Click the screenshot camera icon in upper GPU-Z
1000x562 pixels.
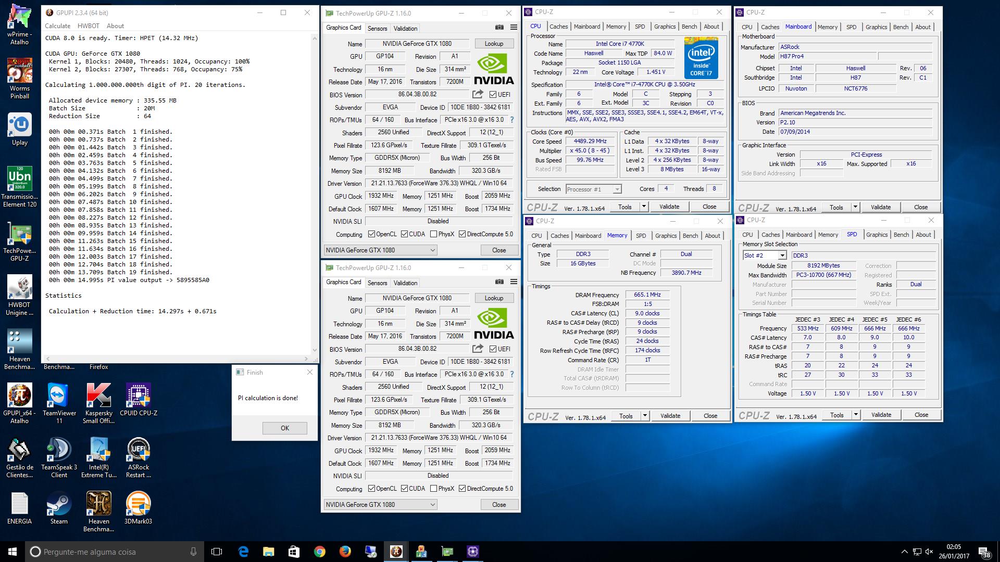coord(499,28)
